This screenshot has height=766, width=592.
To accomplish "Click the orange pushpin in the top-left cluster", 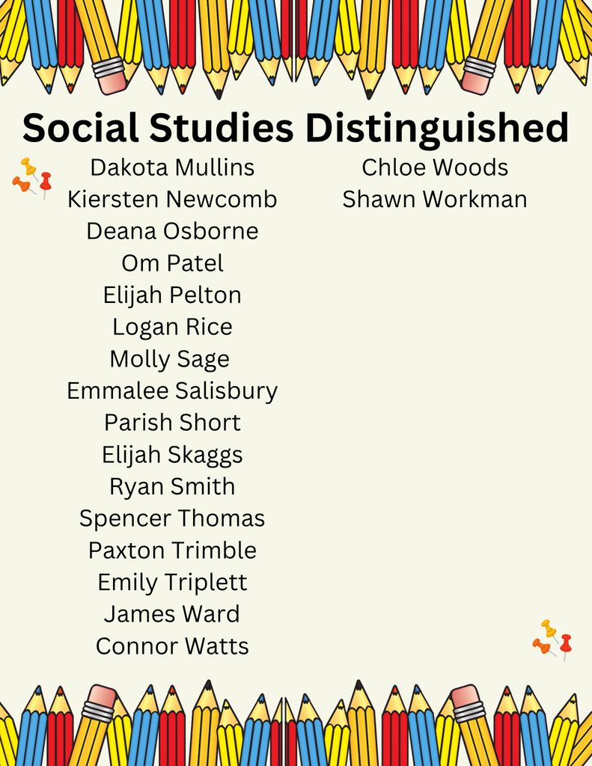I will 21,184.
